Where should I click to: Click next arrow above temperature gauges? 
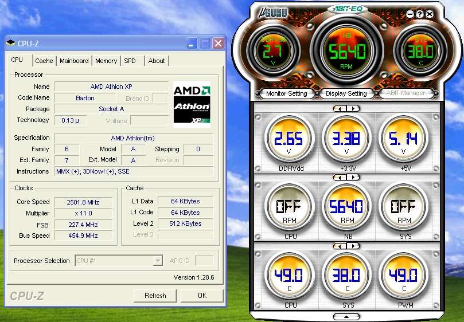coord(353,246)
